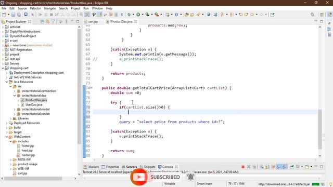The image size is (333, 187).
Task: Minimize the Project Explorer view
Action: (x=72, y=21)
